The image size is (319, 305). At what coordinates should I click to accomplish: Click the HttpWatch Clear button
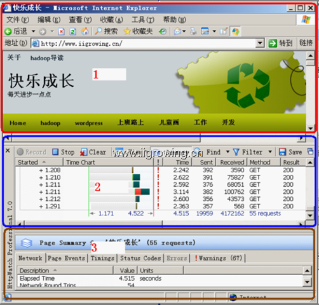tap(93, 152)
